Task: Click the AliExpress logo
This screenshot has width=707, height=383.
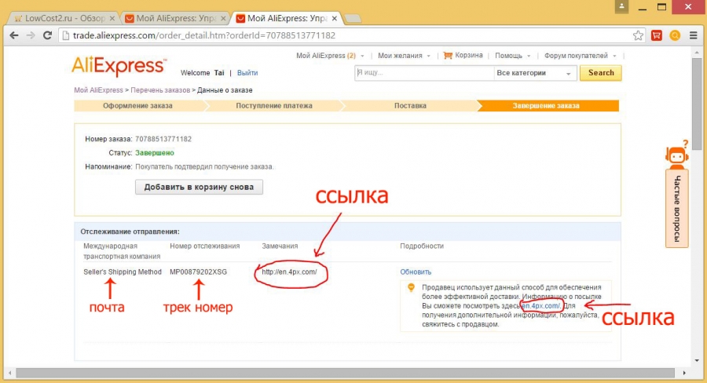Action: tap(119, 67)
